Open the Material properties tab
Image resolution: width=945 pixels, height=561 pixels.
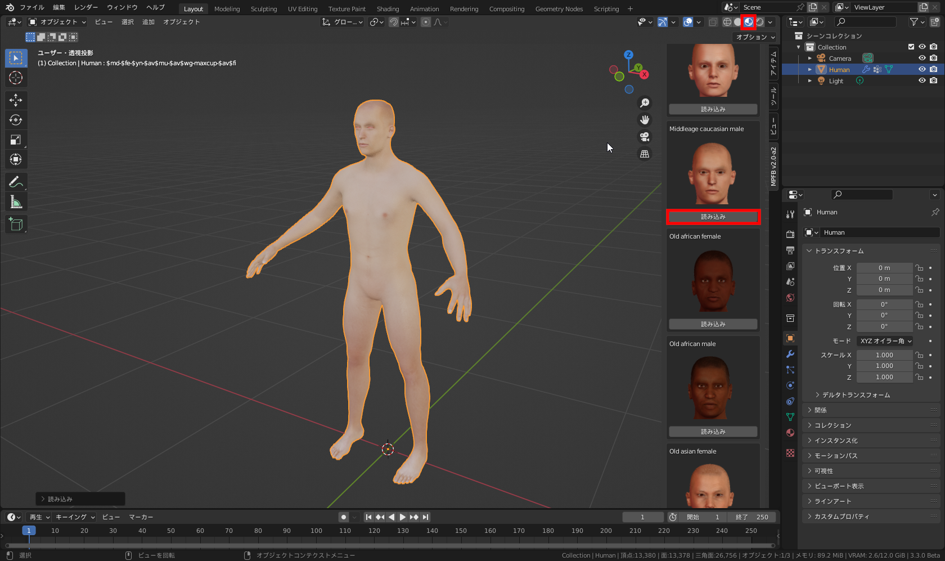point(790,433)
